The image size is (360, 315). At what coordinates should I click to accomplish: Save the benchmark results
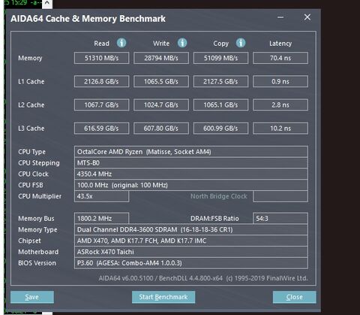(32, 297)
